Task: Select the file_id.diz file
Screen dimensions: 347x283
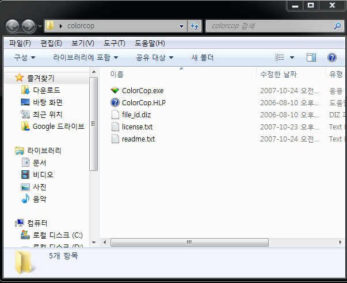Action: click(136, 115)
